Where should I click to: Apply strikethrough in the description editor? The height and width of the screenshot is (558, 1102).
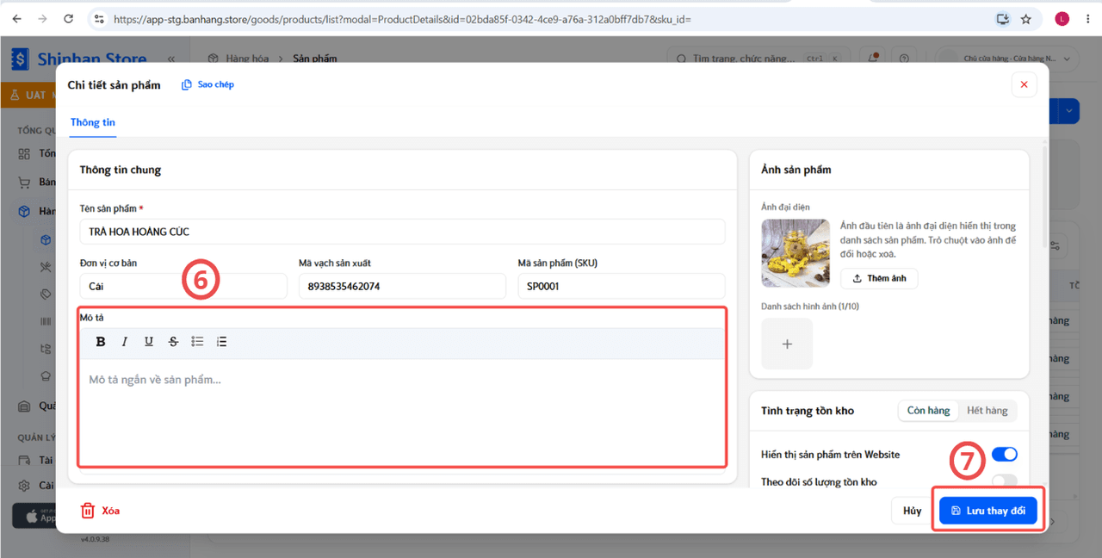click(x=173, y=342)
